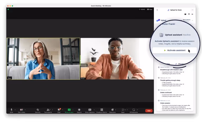Viewport: 202px width, 122px height.
Task: Expand video options arrow beside Start Video
Action: click(25, 110)
